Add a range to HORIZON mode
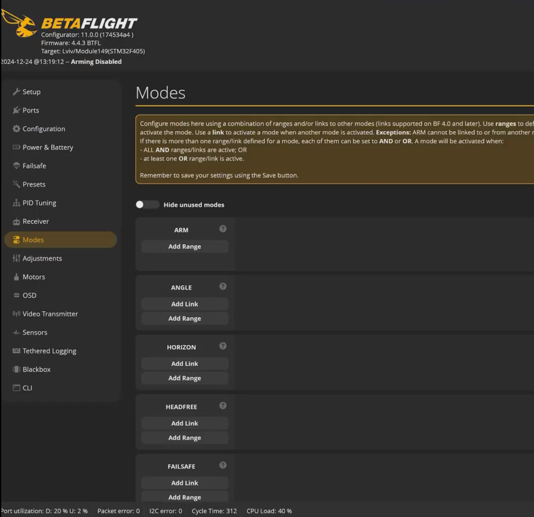Viewport: 534px width, 517px height. tap(185, 378)
